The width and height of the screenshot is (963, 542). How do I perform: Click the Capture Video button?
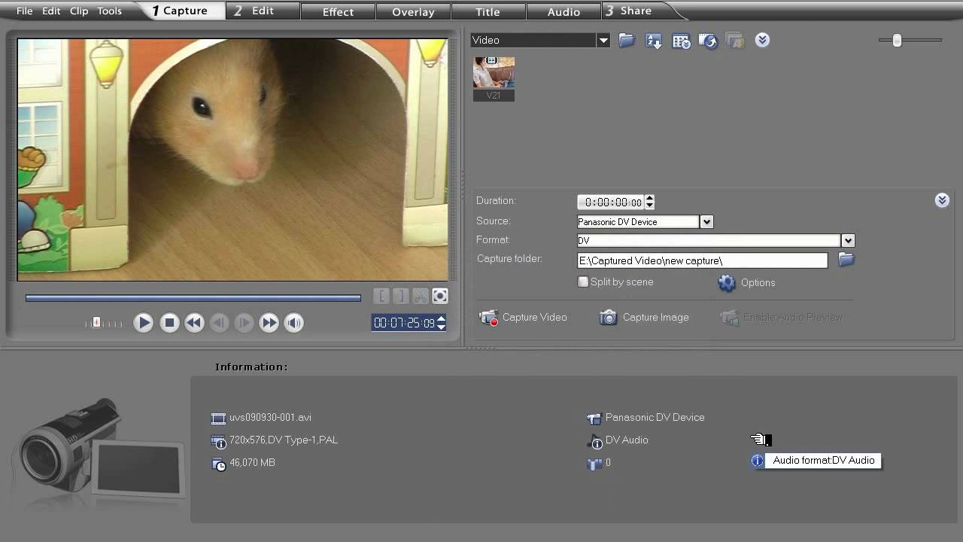point(524,317)
